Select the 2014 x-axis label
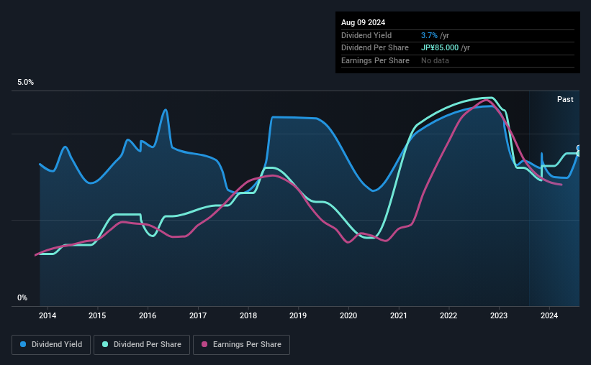Screen dimensions: 591x365 48,315
